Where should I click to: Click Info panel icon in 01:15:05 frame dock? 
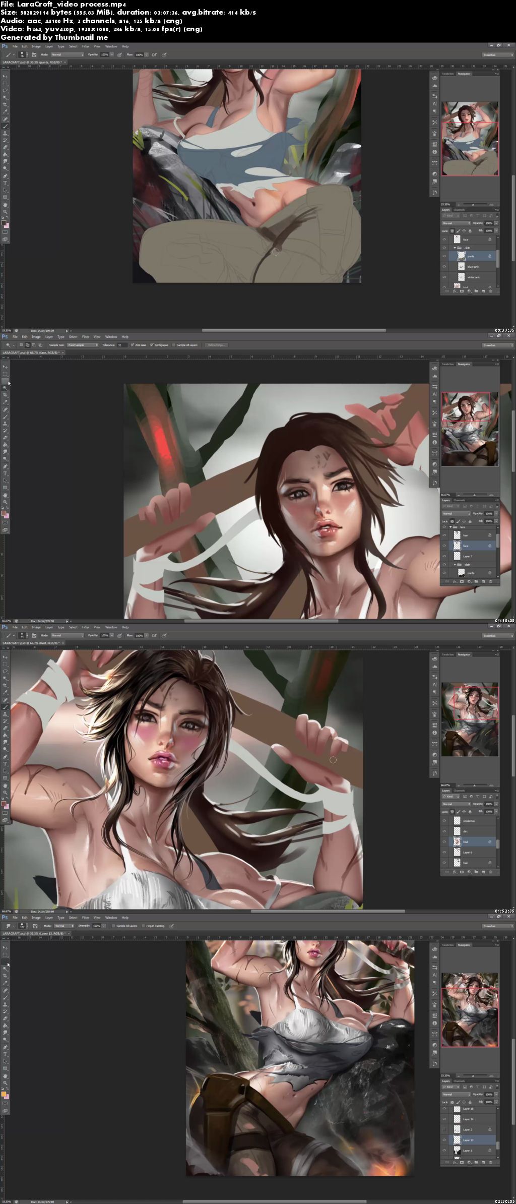pyautogui.click(x=434, y=442)
